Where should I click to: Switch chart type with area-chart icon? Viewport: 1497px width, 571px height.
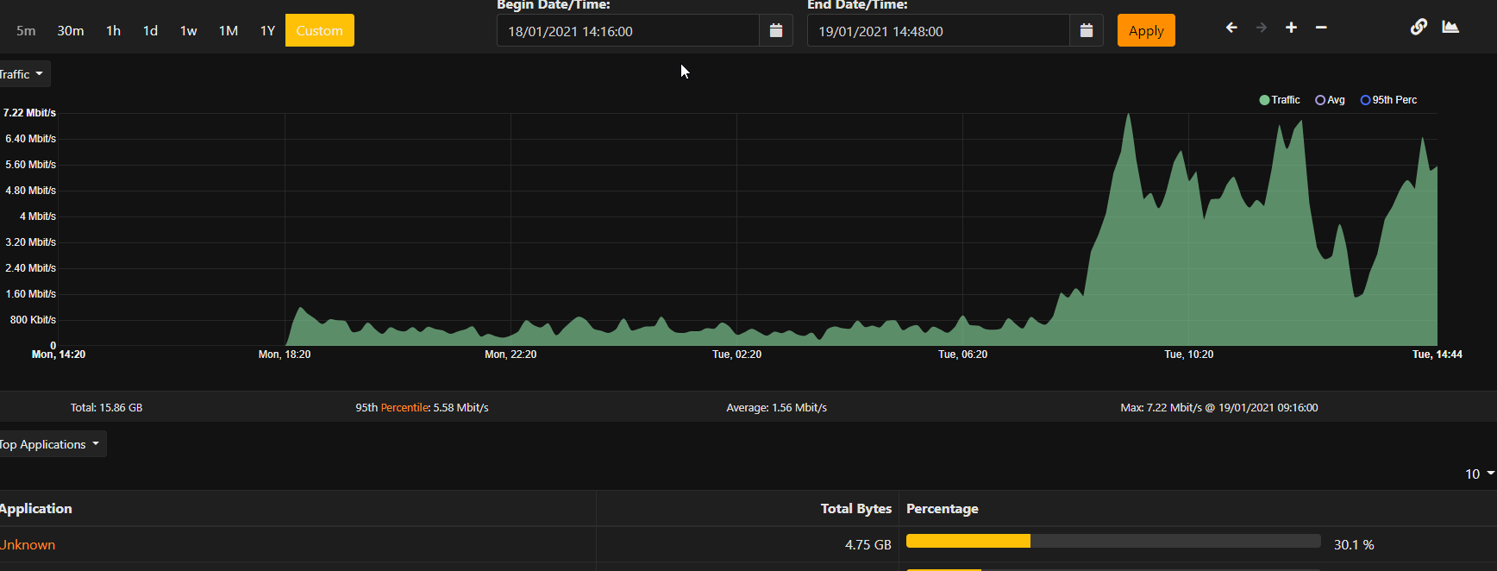1450,27
